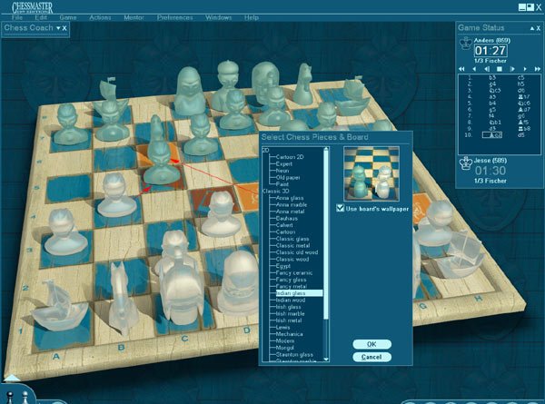Expand the Chess Coach panel arrow
Image resolution: width=545 pixels, height=404 pixels.
(59, 29)
